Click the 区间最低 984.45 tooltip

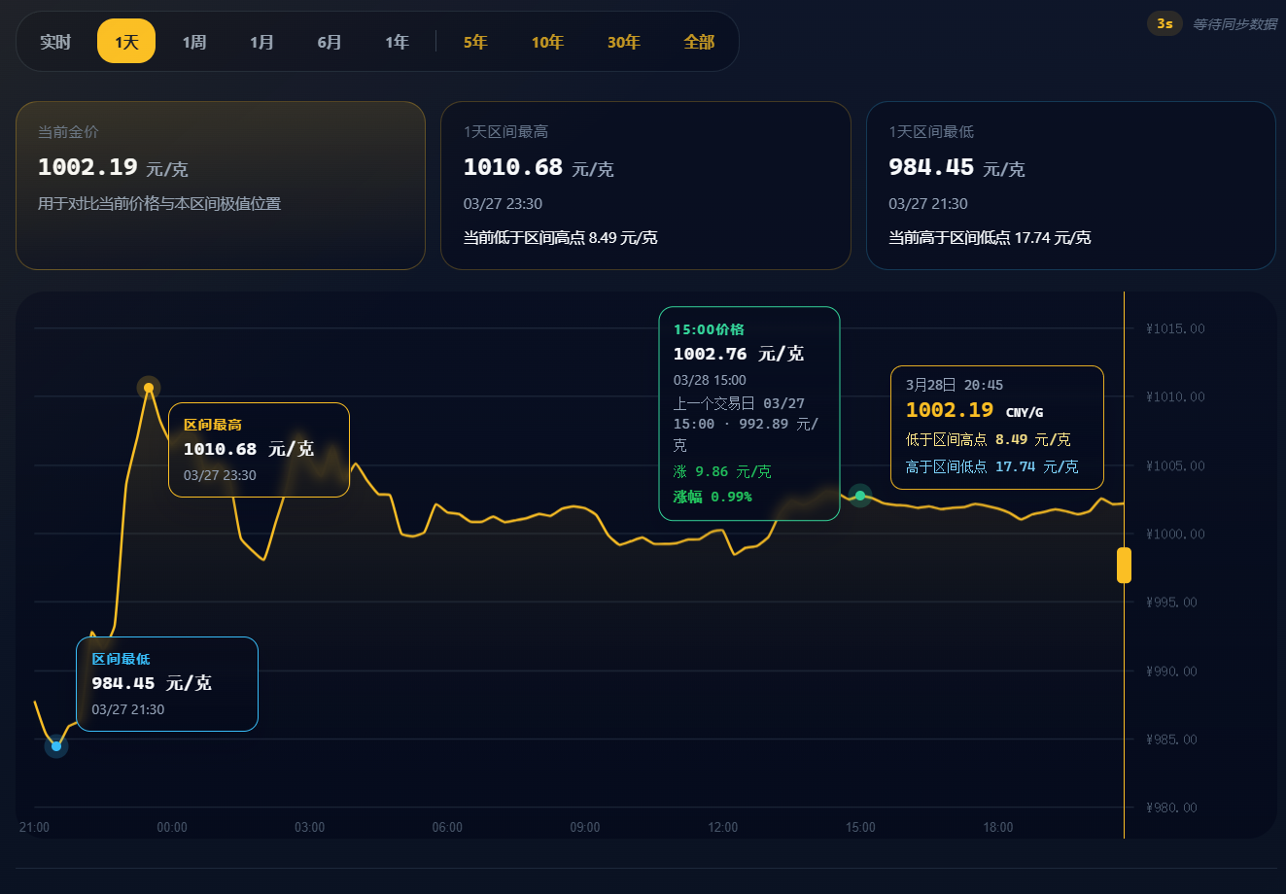click(166, 683)
